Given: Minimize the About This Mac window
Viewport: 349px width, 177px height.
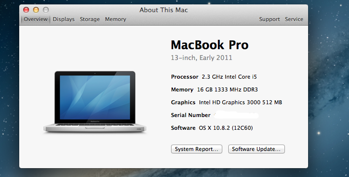Looking at the screenshot, I should point(36,10).
